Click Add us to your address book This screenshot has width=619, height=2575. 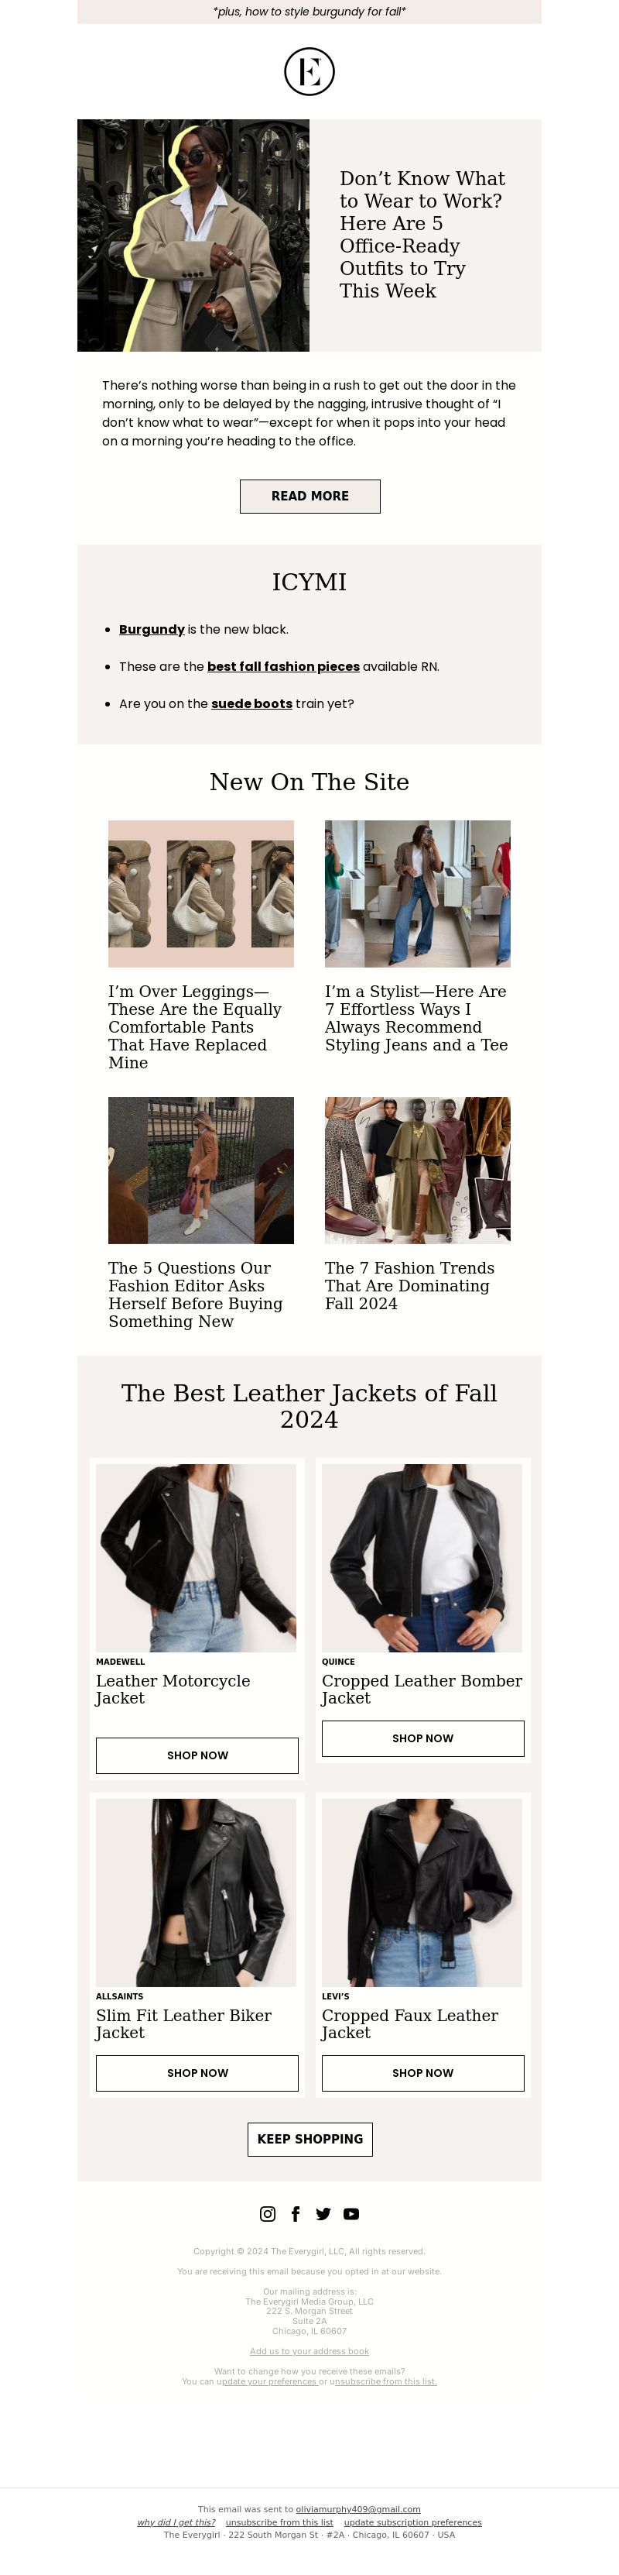tap(309, 2350)
